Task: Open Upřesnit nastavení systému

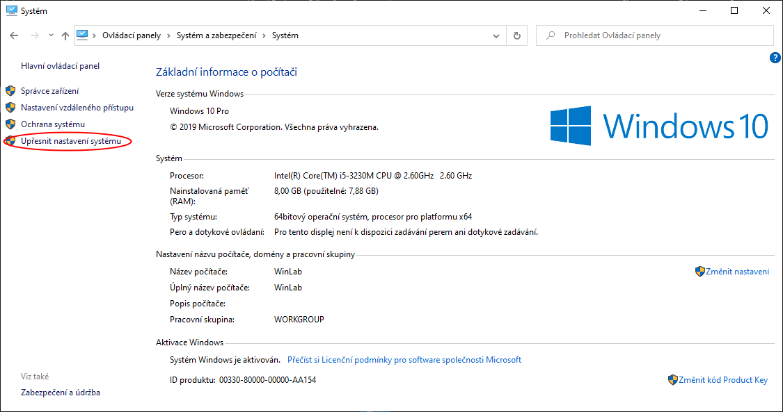Action: pos(70,141)
